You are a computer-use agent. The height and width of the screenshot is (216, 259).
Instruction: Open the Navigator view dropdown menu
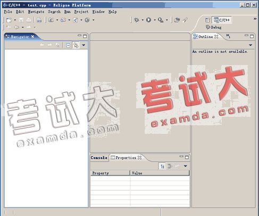pos(83,45)
